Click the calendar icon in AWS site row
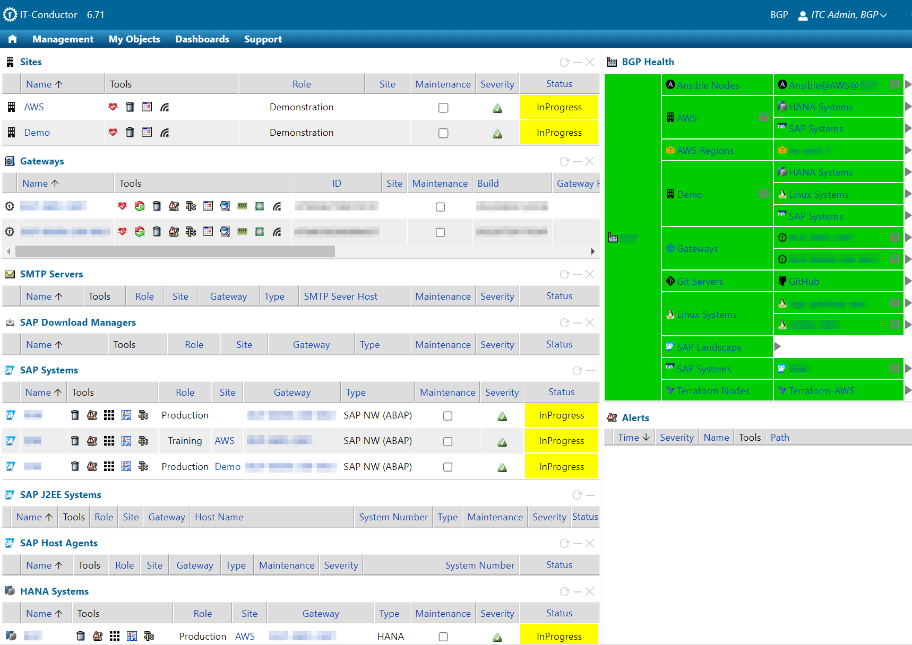Screen dimensions: 912x645 [x=147, y=107]
